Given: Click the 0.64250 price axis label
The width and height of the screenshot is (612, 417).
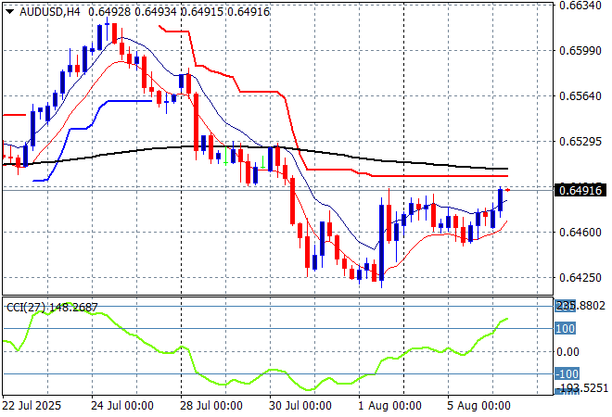Looking at the screenshot, I should (580, 277).
